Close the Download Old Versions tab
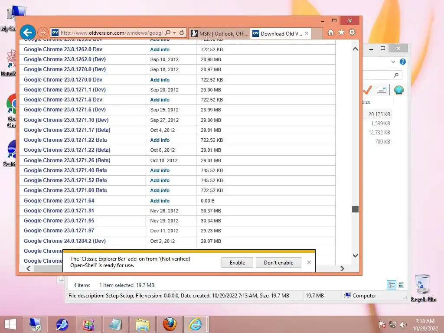 307,33
